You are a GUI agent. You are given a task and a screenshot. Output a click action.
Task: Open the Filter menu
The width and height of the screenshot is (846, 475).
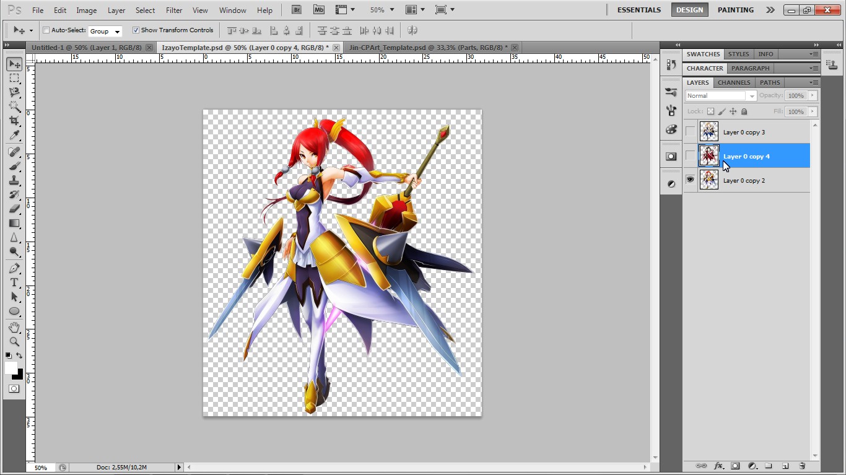174,11
